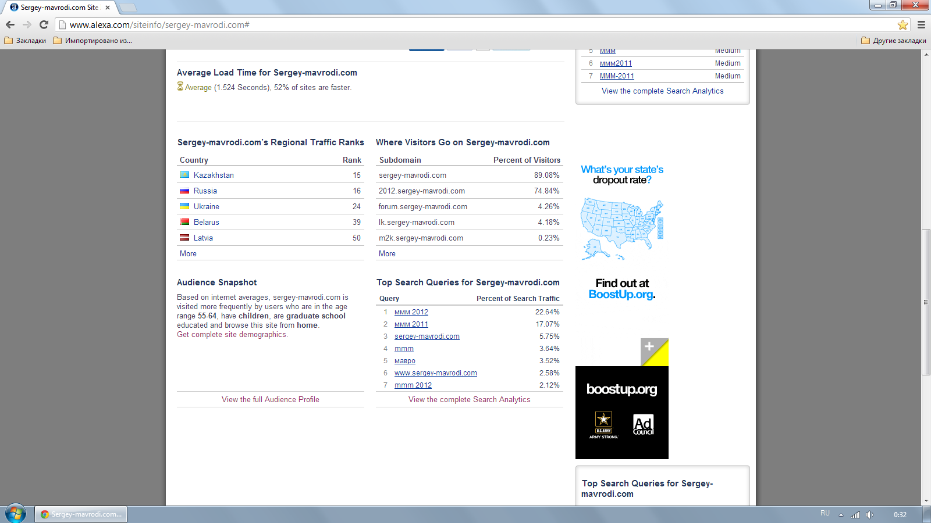Open a new tab button
Image resolution: width=931 pixels, height=523 pixels.
[x=128, y=8]
